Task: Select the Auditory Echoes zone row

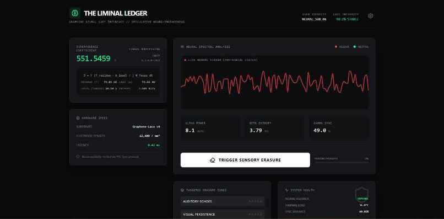Action: [223, 201]
